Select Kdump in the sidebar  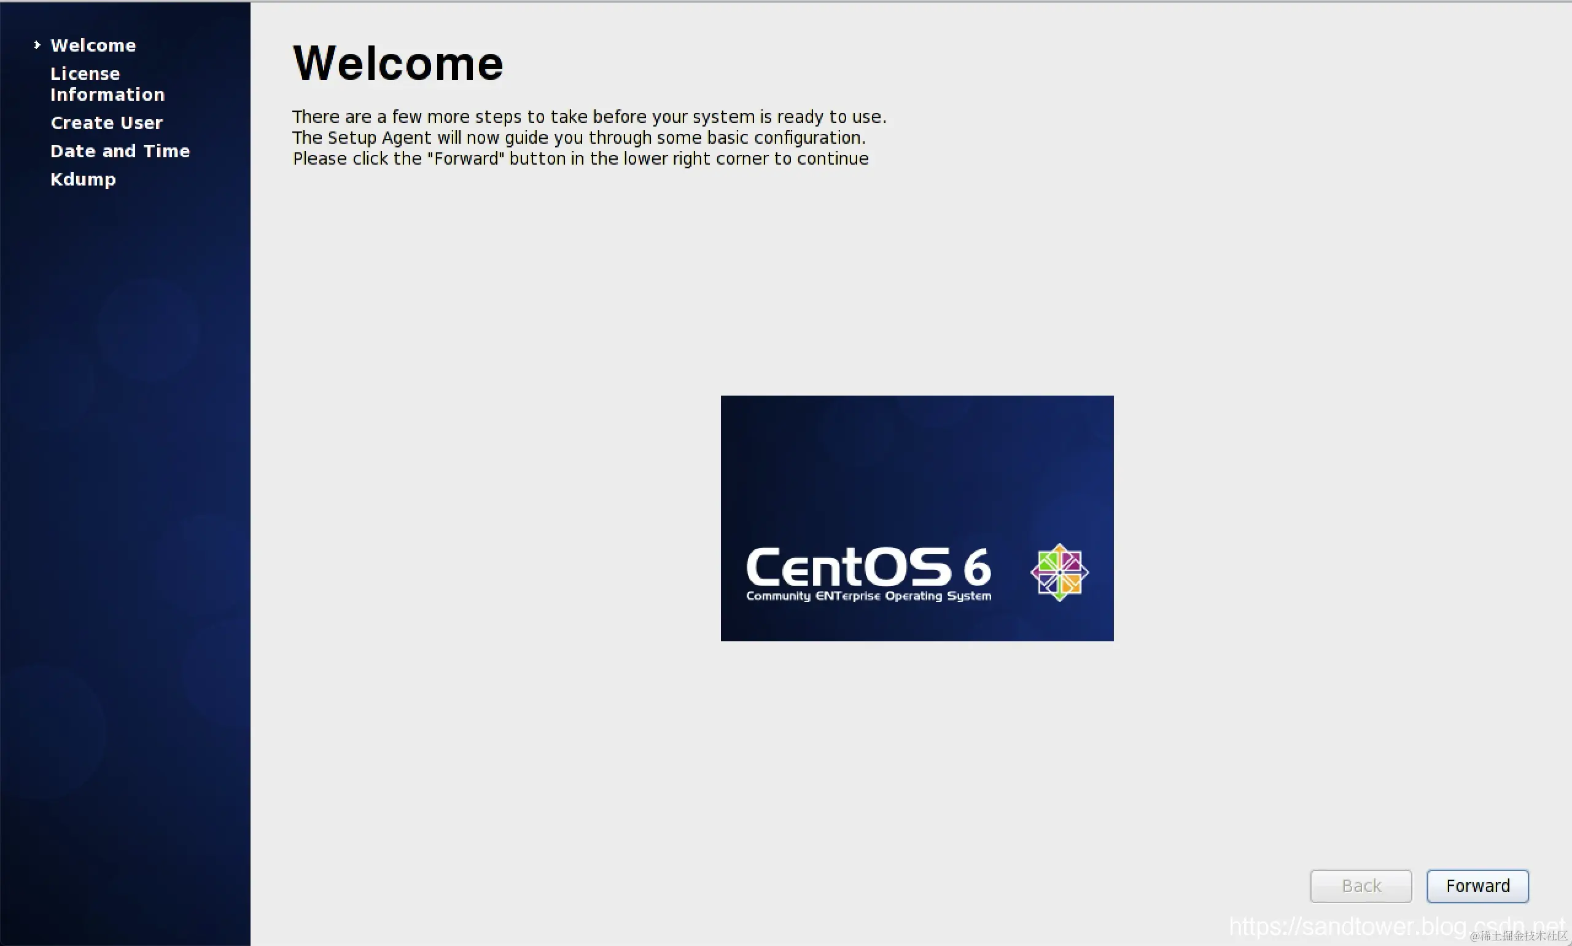click(83, 179)
